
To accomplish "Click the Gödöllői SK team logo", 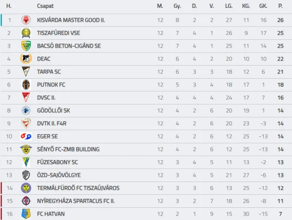I will [x=26, y=110].
